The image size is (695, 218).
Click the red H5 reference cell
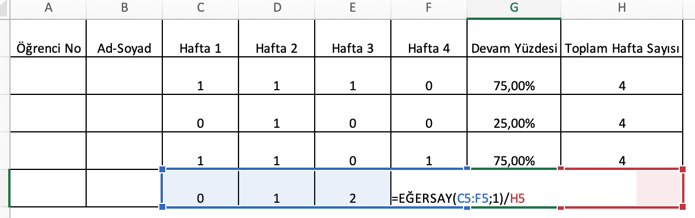point(621,188)
